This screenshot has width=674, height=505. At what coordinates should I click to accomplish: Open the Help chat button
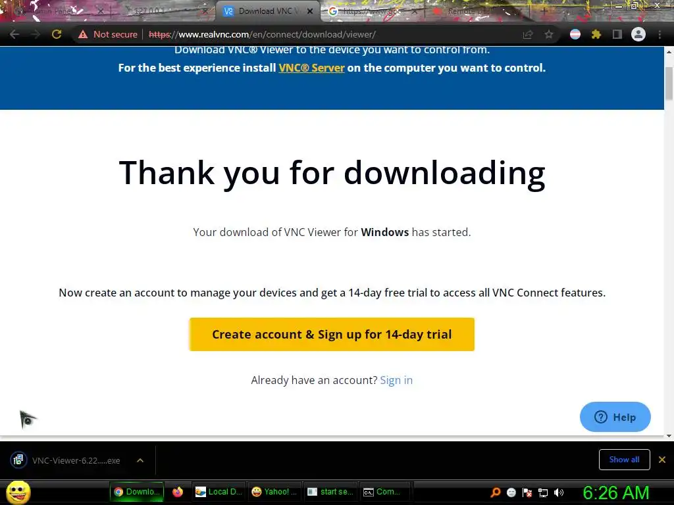615,417
